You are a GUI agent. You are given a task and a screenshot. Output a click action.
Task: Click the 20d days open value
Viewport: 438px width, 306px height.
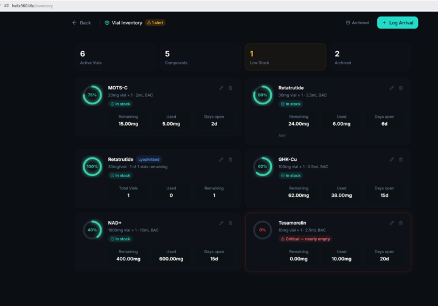click(x=384, y=259)
